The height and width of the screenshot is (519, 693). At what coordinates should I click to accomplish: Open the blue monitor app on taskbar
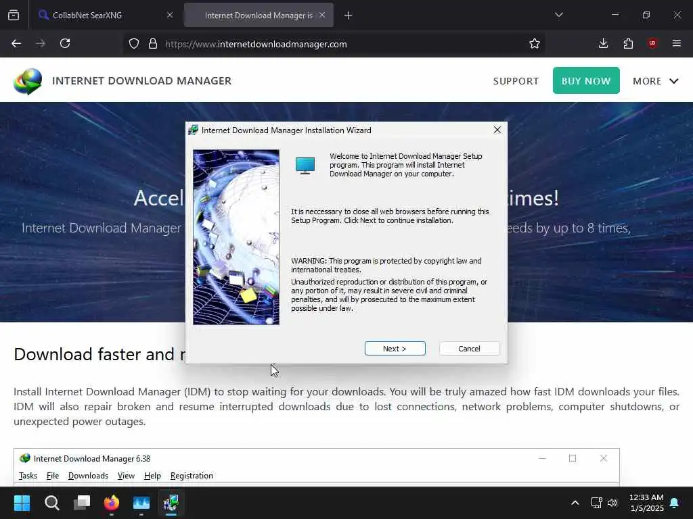[141, 503]
